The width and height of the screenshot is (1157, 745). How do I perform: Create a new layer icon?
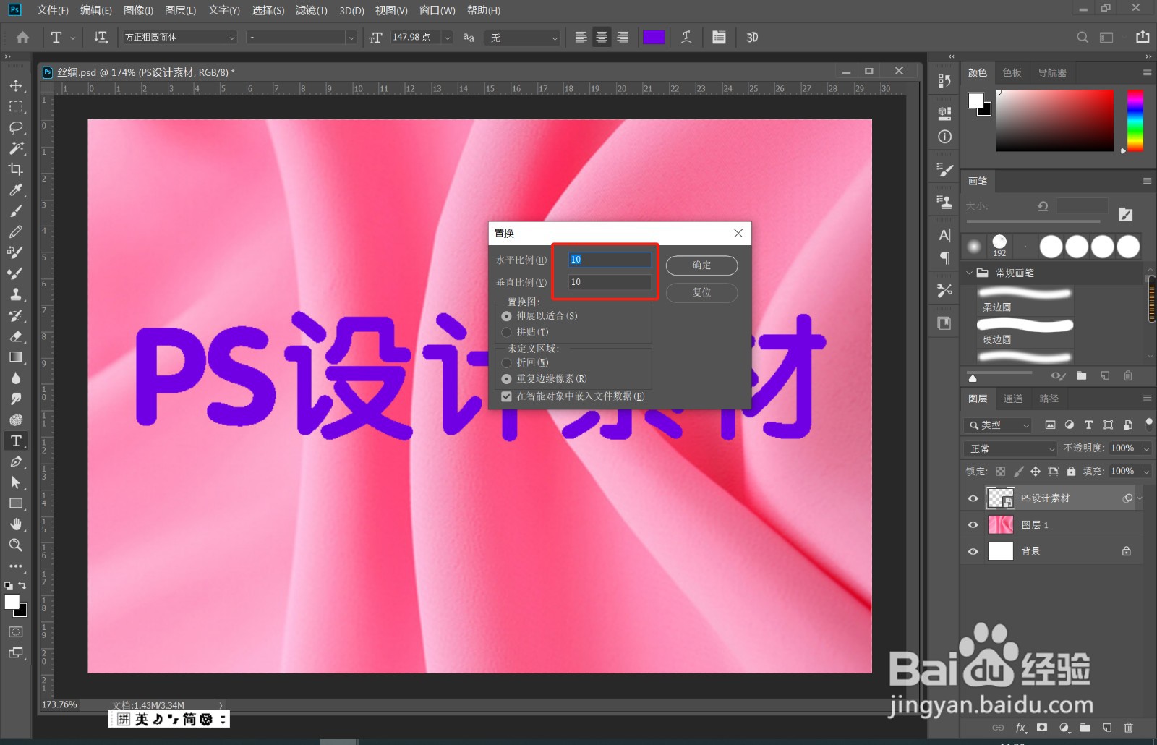[1107, 728]
